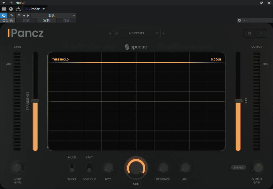The width and height of the screenshot is (273, 189).
Task: Click the TRANSIENTS slider handle
Action: [35, 101]
